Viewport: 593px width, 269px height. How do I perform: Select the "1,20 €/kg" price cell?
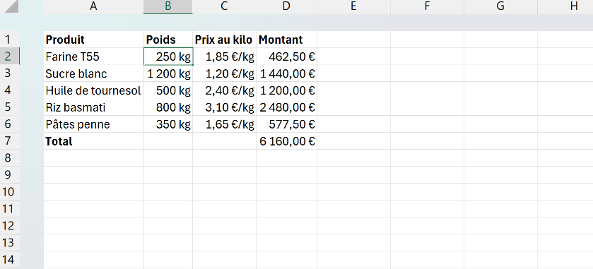click(x=224, y=73)
